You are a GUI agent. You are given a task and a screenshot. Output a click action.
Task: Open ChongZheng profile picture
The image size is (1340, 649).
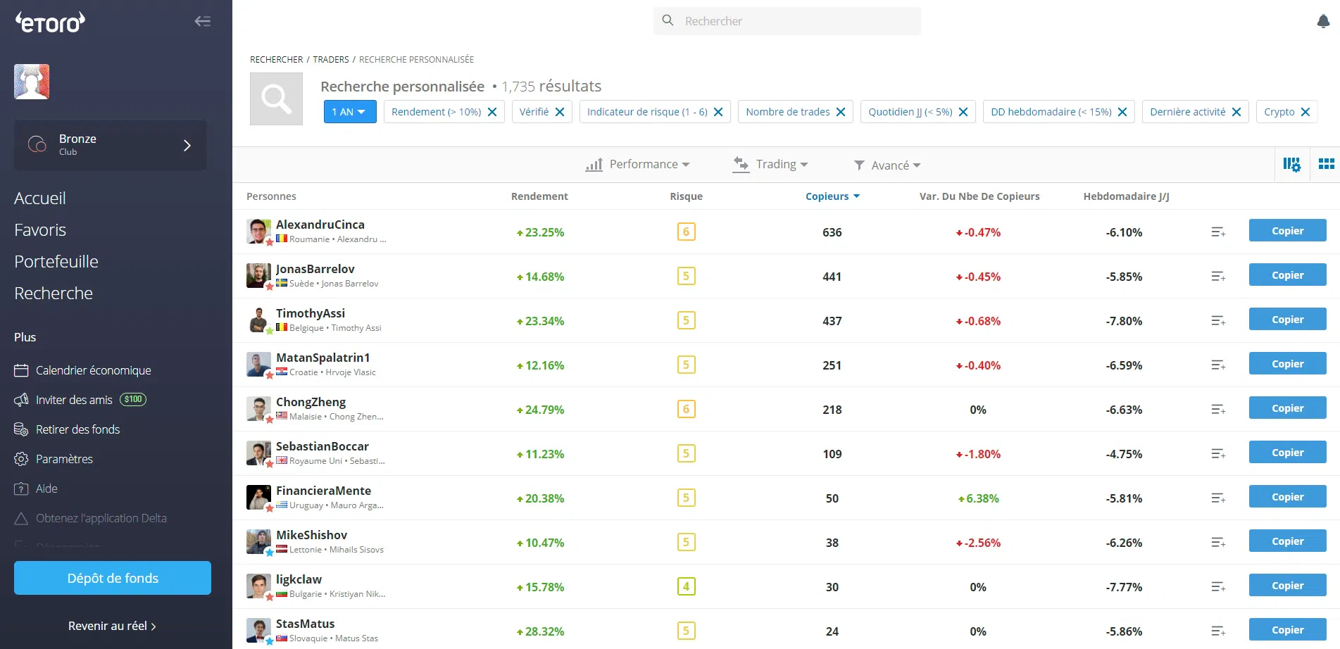258,409
